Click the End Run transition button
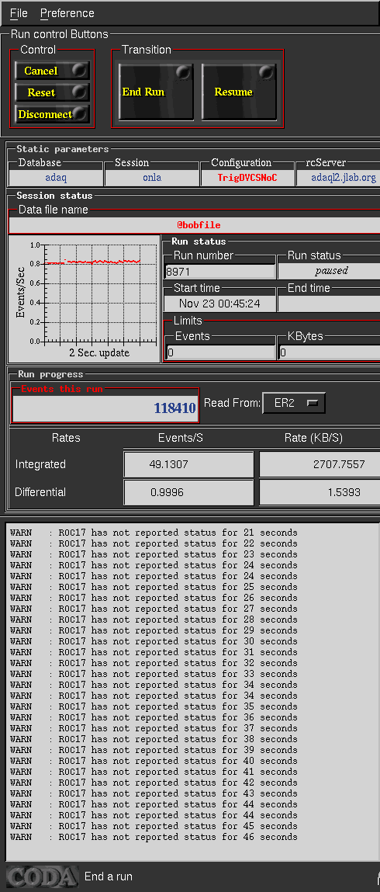 tap(156, 92)
